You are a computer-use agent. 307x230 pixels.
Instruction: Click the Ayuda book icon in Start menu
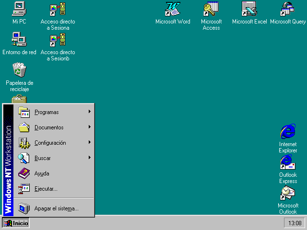pos(24,173)
